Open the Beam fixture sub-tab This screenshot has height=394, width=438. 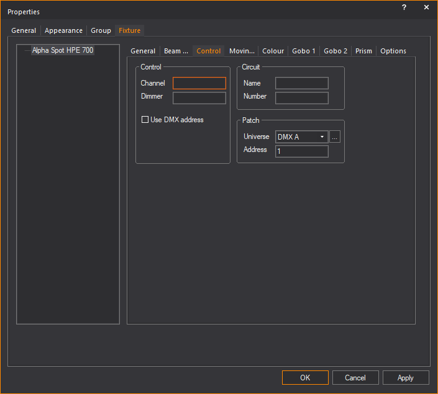(x=176, y=51)
